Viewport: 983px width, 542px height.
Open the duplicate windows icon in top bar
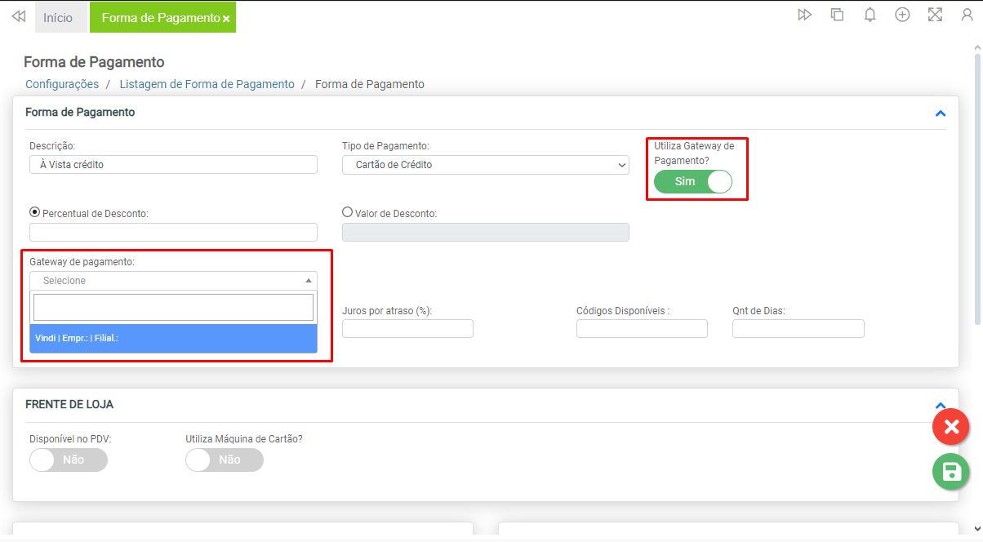point(837,15)
